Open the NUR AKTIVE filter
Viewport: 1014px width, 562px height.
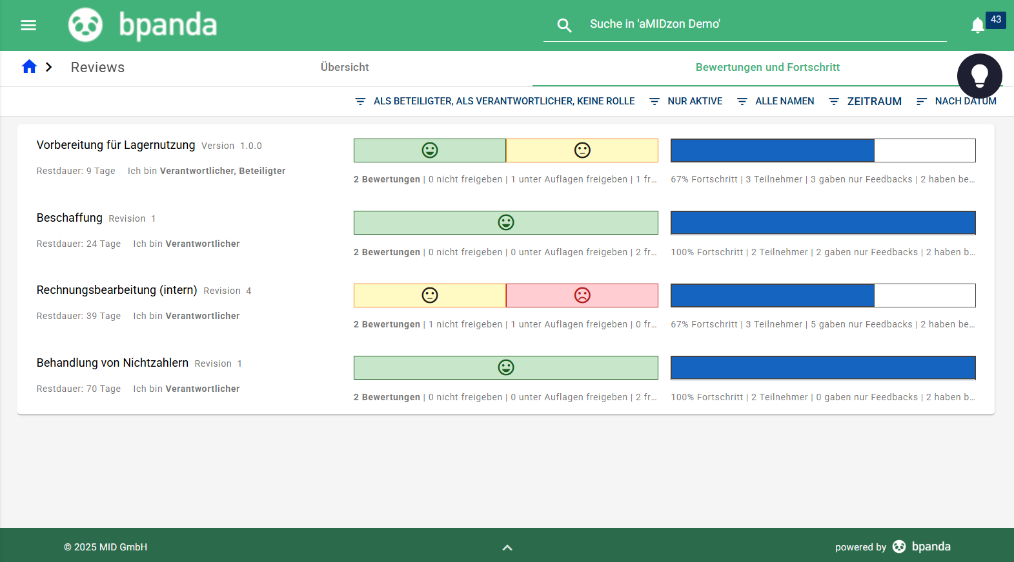coord(686,101)
